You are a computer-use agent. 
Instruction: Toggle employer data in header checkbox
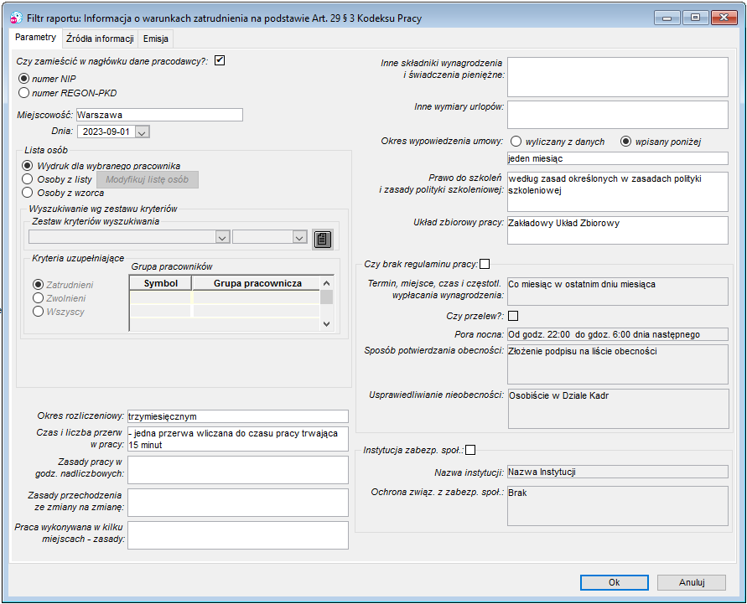point(220,60)
